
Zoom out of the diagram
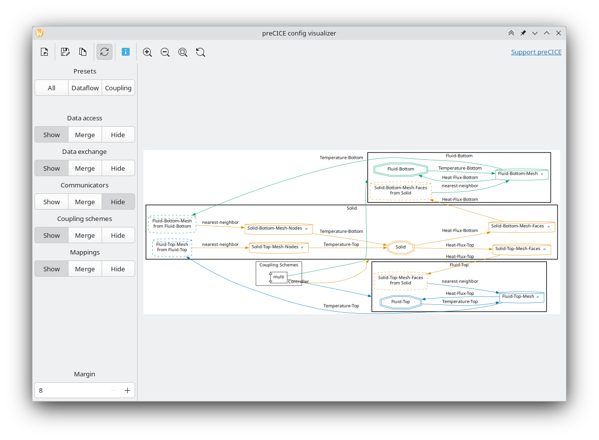(165, 52)
